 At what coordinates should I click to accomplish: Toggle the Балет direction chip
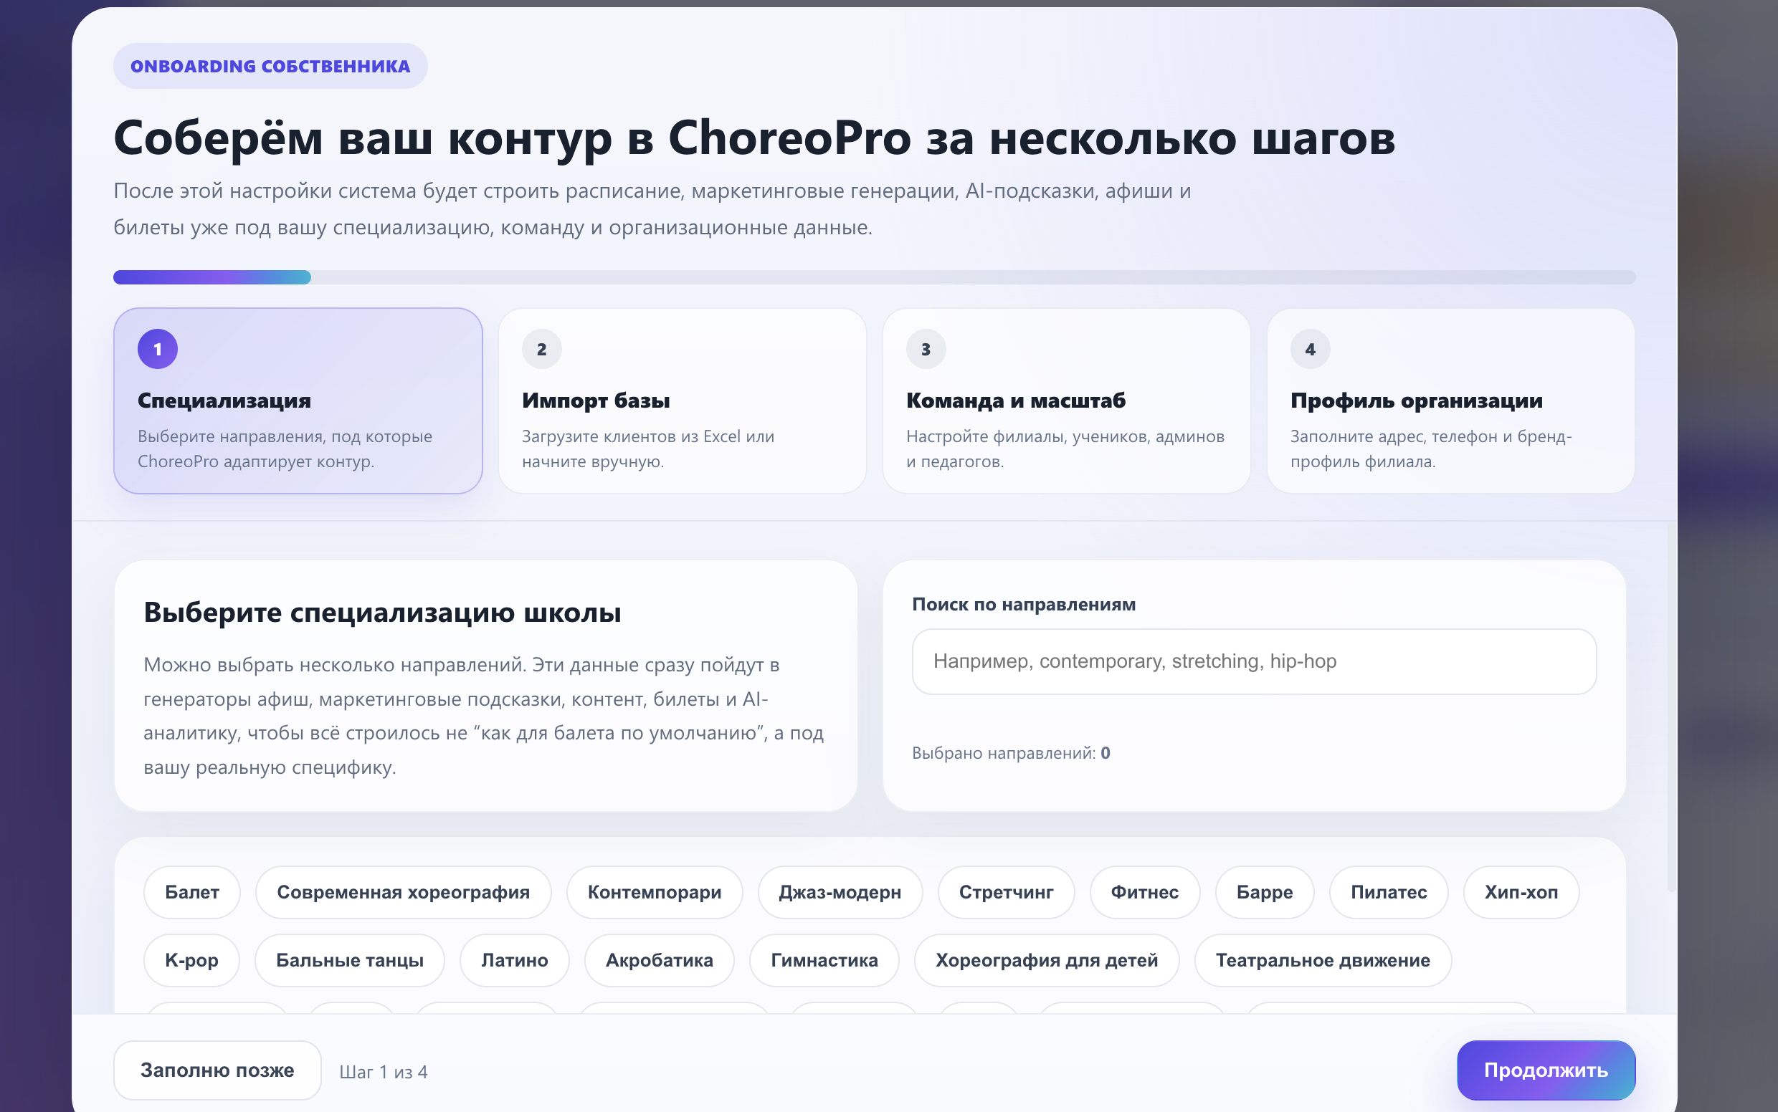192,892
